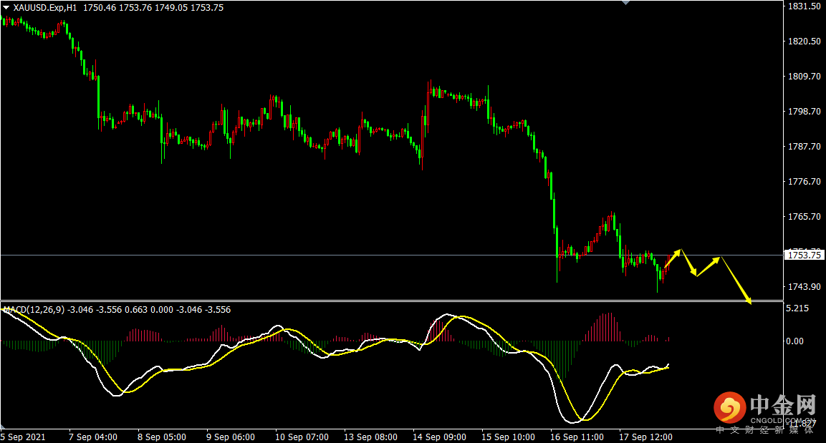
Task: Click the XAUUSD.Exp,H1 chart title
Action: 45,8
